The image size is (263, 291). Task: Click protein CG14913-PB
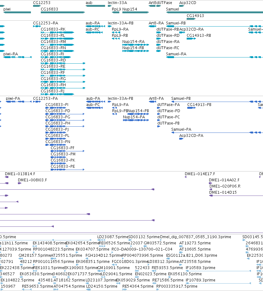pos(199,104)
